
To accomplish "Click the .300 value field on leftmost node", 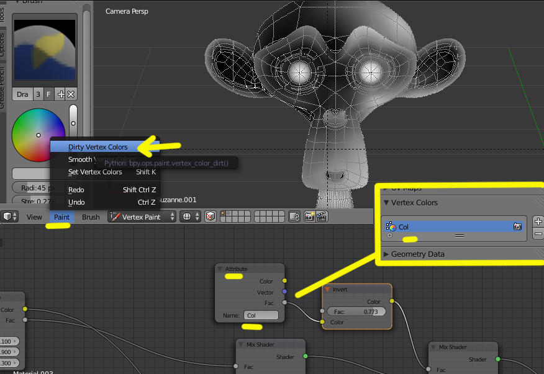I will click(9, 363).
